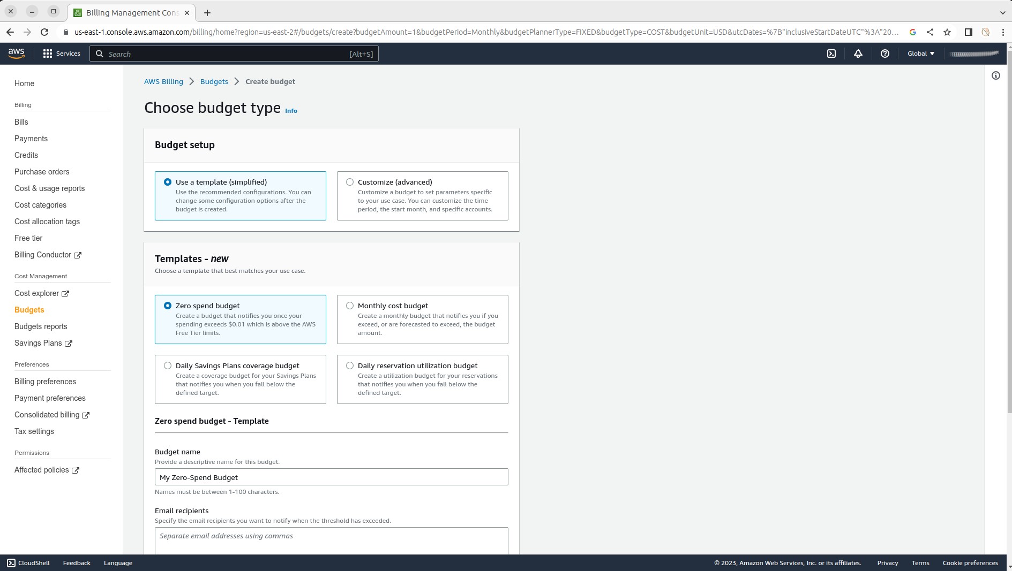Open Cost & usage reports
1012x571 pixels.
(50, 188)
